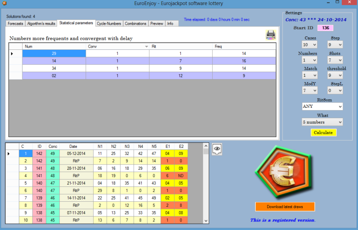Viewport: 358px width, 230px height.
Task: Click the Freq column header
Action: coord(244,47)
